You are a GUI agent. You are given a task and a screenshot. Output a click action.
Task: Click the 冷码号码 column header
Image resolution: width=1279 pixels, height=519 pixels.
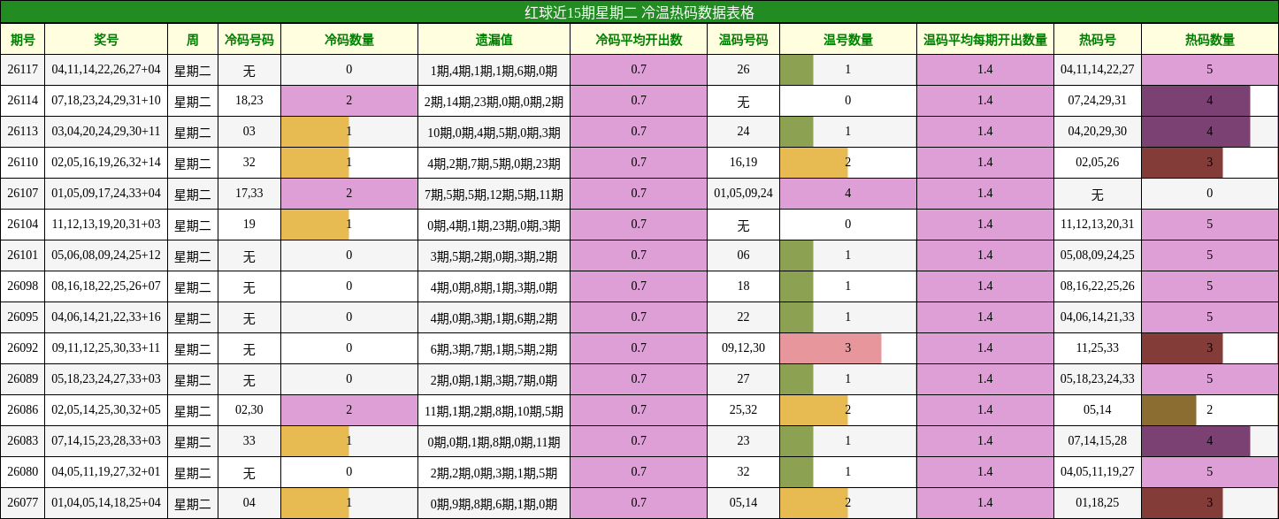pos(249,40)
